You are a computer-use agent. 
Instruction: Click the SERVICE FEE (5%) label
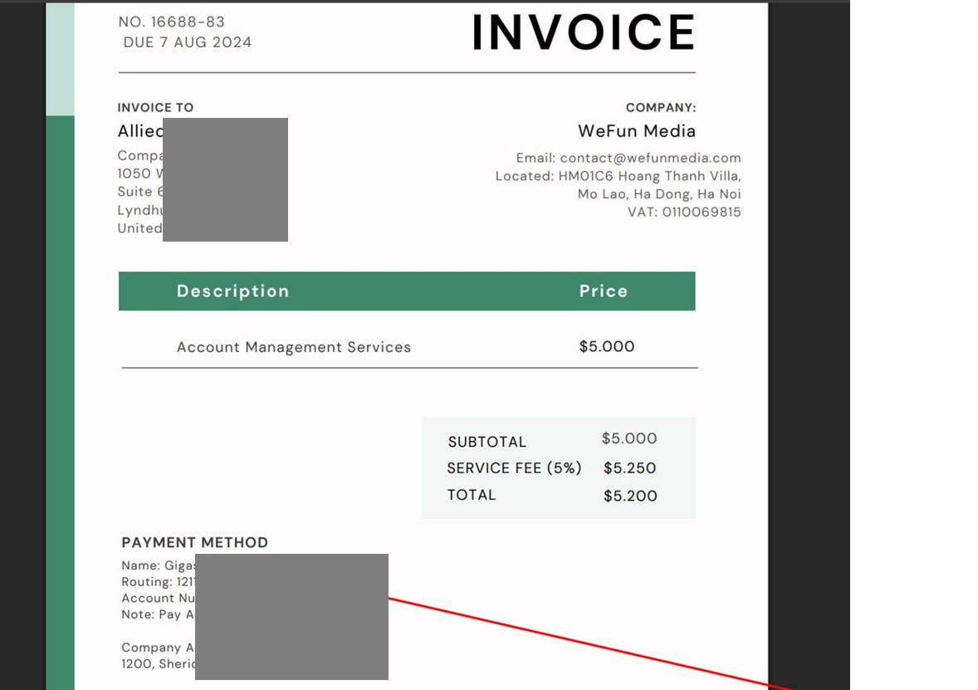(514, 468)
